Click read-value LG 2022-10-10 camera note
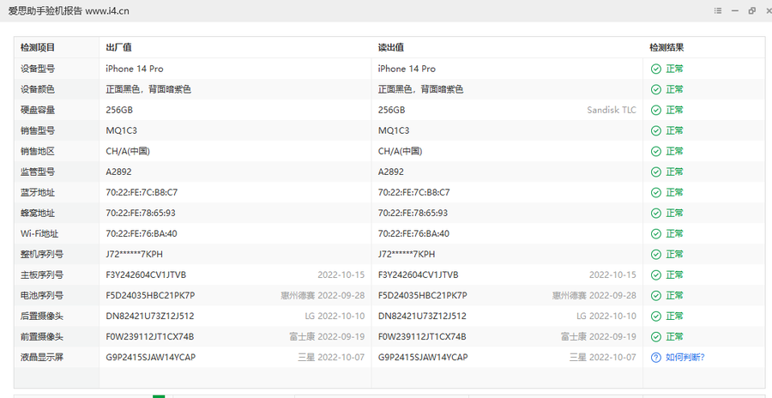772x398 pixels. pos(606,317)
